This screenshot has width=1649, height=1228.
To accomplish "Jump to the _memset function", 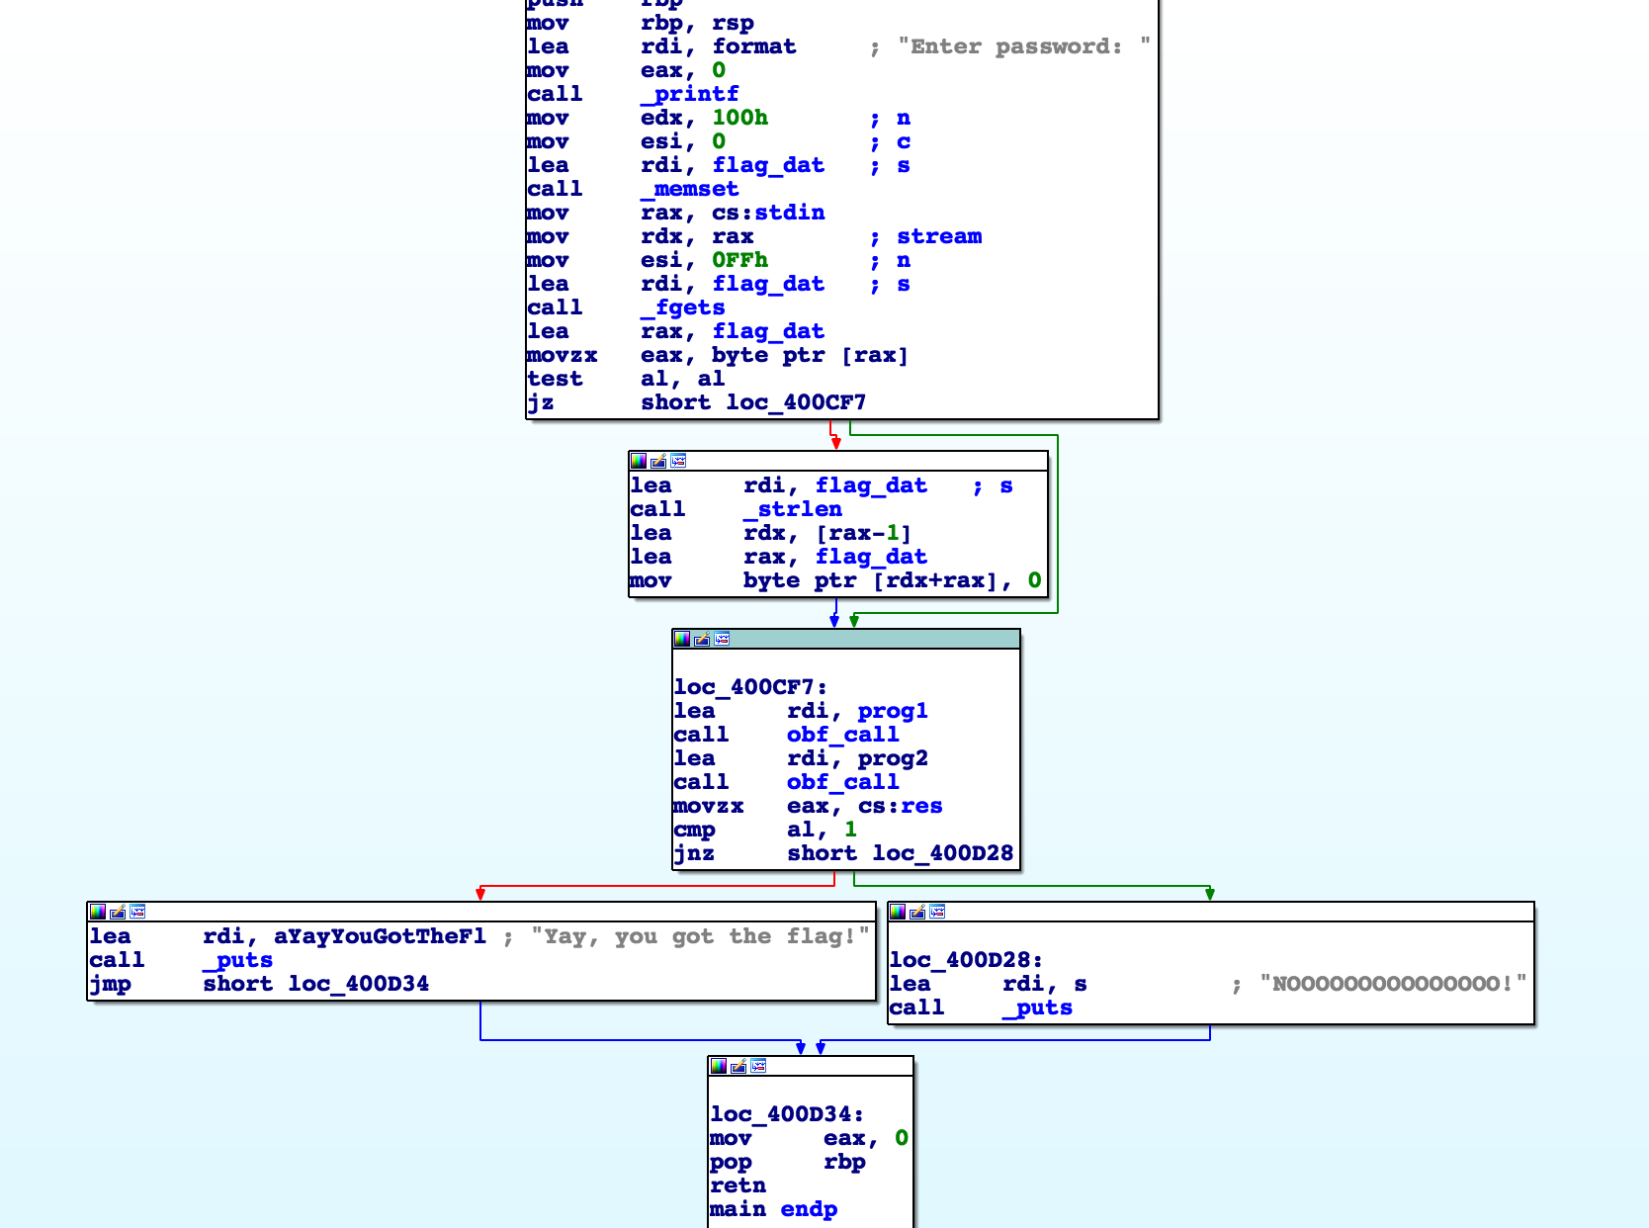I will (x=689, y=189).
